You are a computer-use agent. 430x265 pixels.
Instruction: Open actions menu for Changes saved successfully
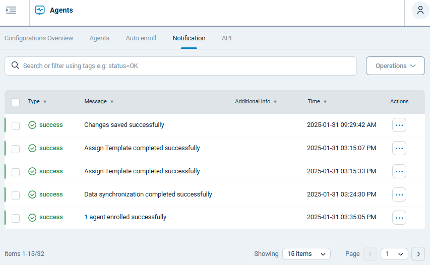[399, 125]
